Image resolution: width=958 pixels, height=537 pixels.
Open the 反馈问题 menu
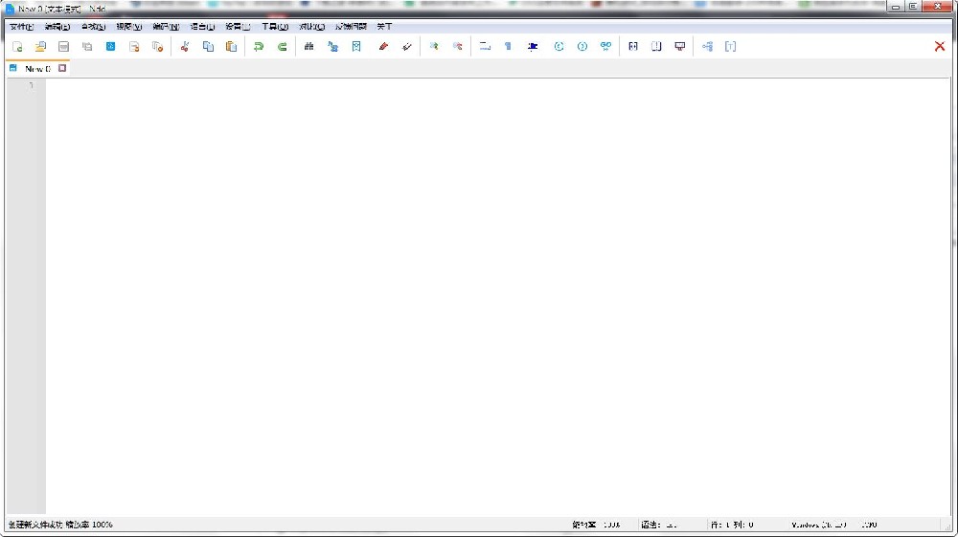click(x=351, y=26)
